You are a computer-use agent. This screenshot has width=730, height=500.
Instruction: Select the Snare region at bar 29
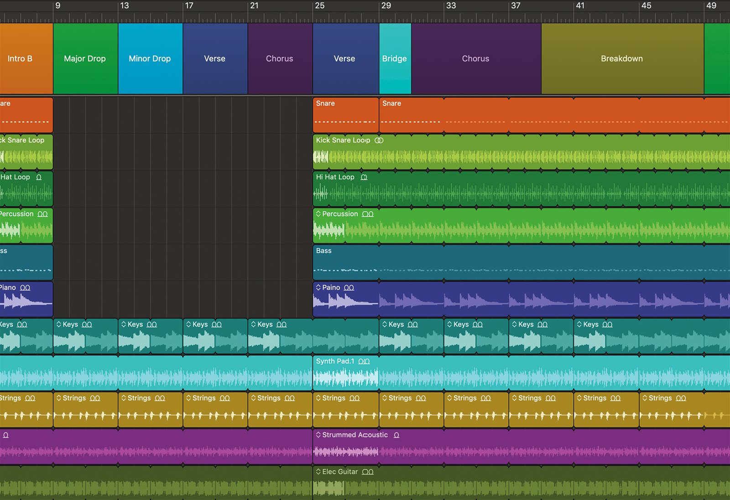point(554,115)
